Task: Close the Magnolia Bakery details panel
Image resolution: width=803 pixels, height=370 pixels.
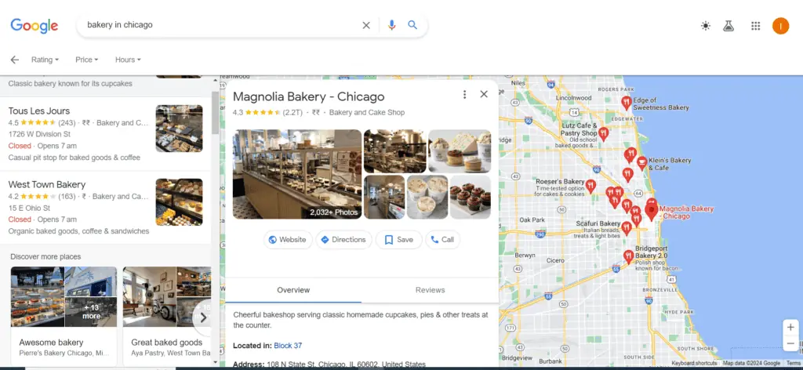Action: click(484, 94)
